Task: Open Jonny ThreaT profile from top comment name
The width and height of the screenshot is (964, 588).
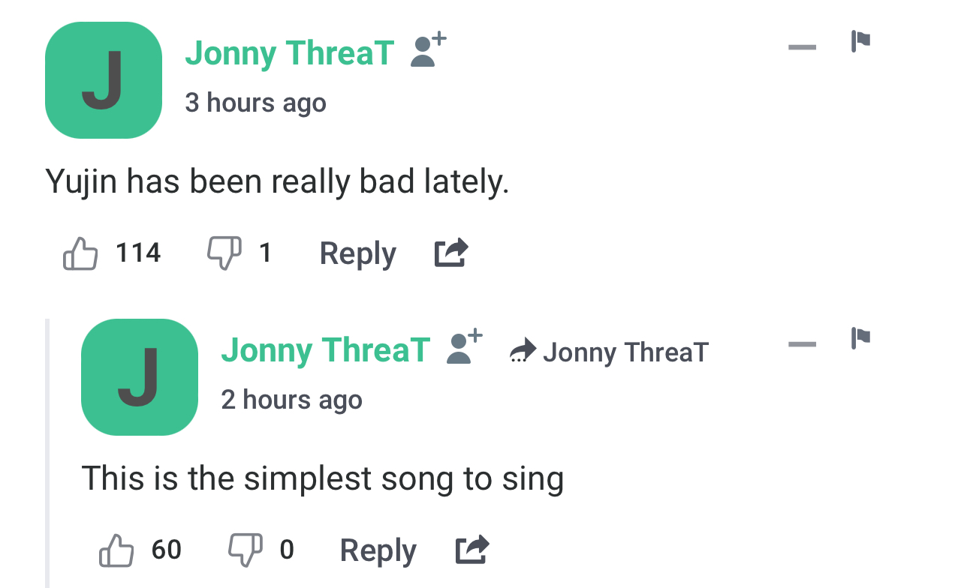Action: tap(289, 52)
